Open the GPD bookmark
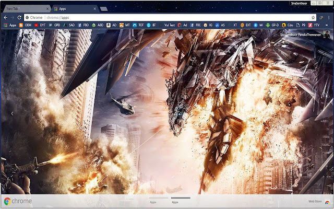Viewport: 334px width, 209px height. click(x=54, y=25)
